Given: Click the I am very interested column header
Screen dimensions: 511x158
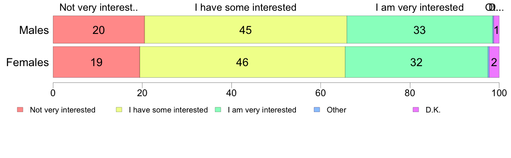Looking at the screenshot, I should point(420,7).
